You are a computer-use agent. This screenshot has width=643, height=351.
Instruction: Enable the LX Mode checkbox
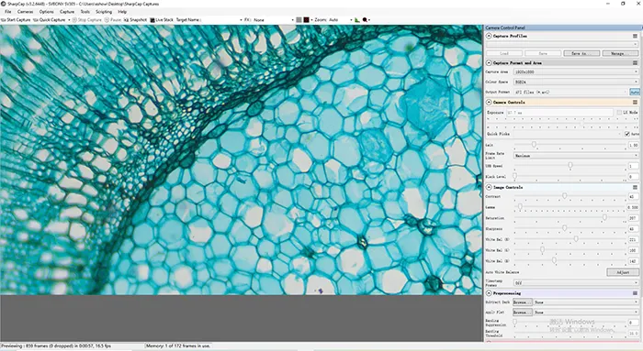[619, 113]
